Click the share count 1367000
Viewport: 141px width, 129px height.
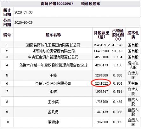101,122
